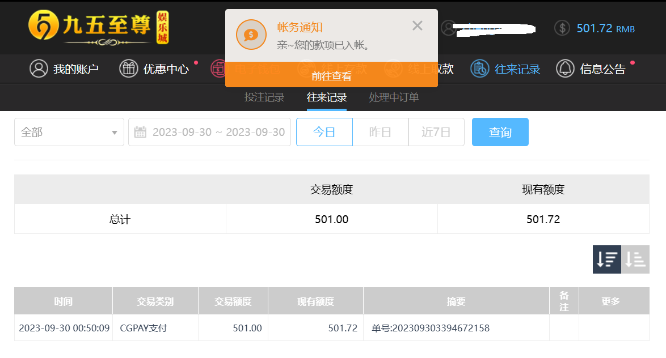Screen dimensions: 666x358
Task: Sort records in descending order
Action: pos(607,259)
